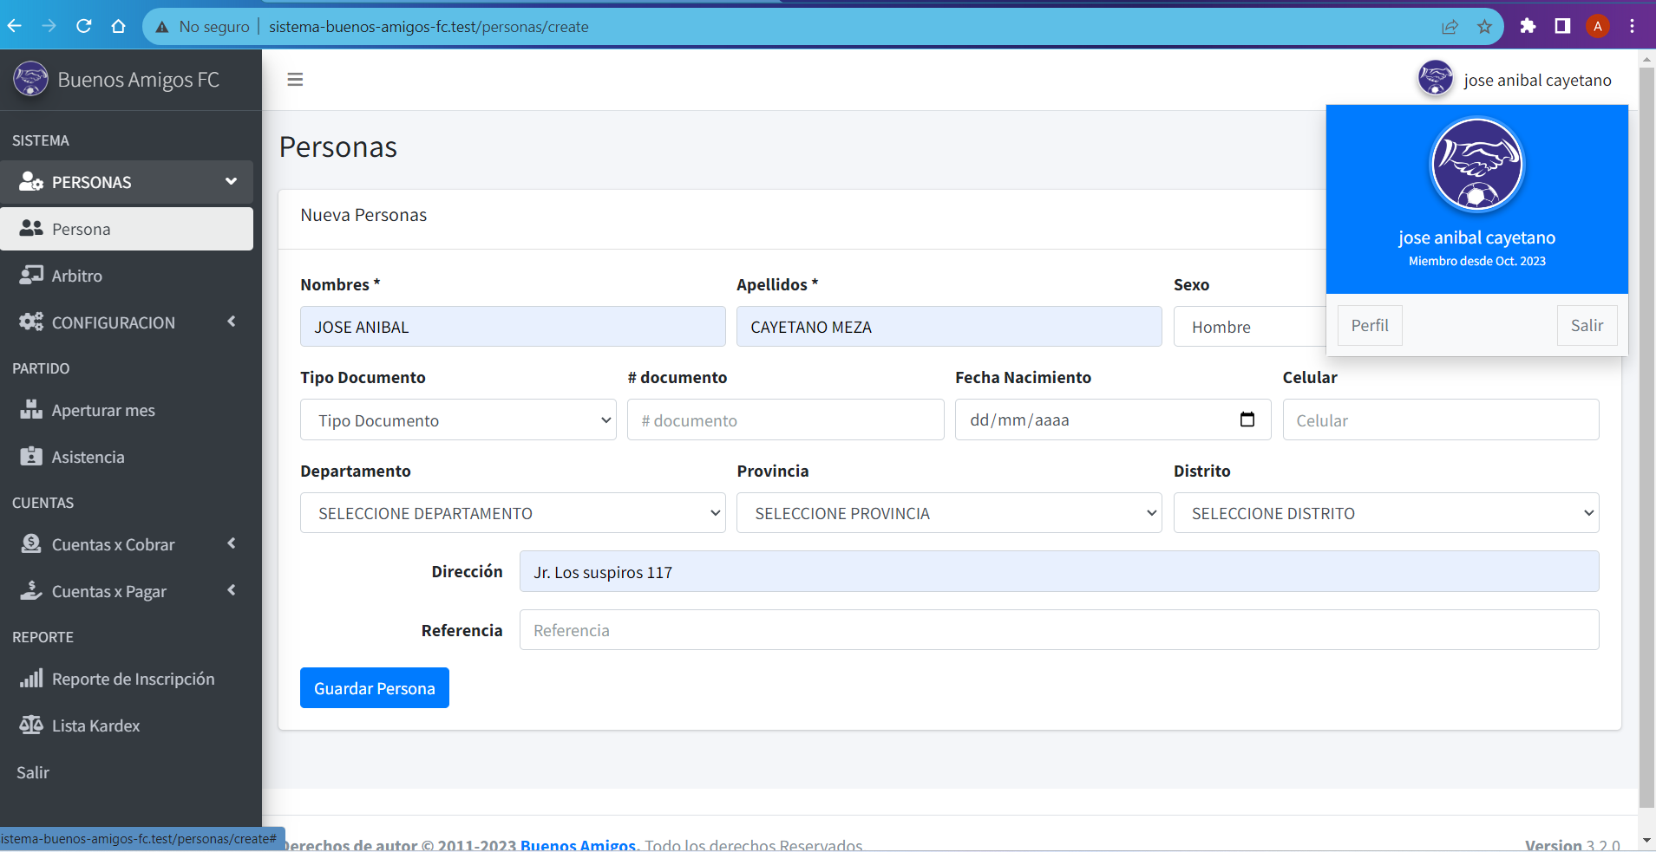Click the browser home icon
This screenshot has width=1656, height=852.
119,26
